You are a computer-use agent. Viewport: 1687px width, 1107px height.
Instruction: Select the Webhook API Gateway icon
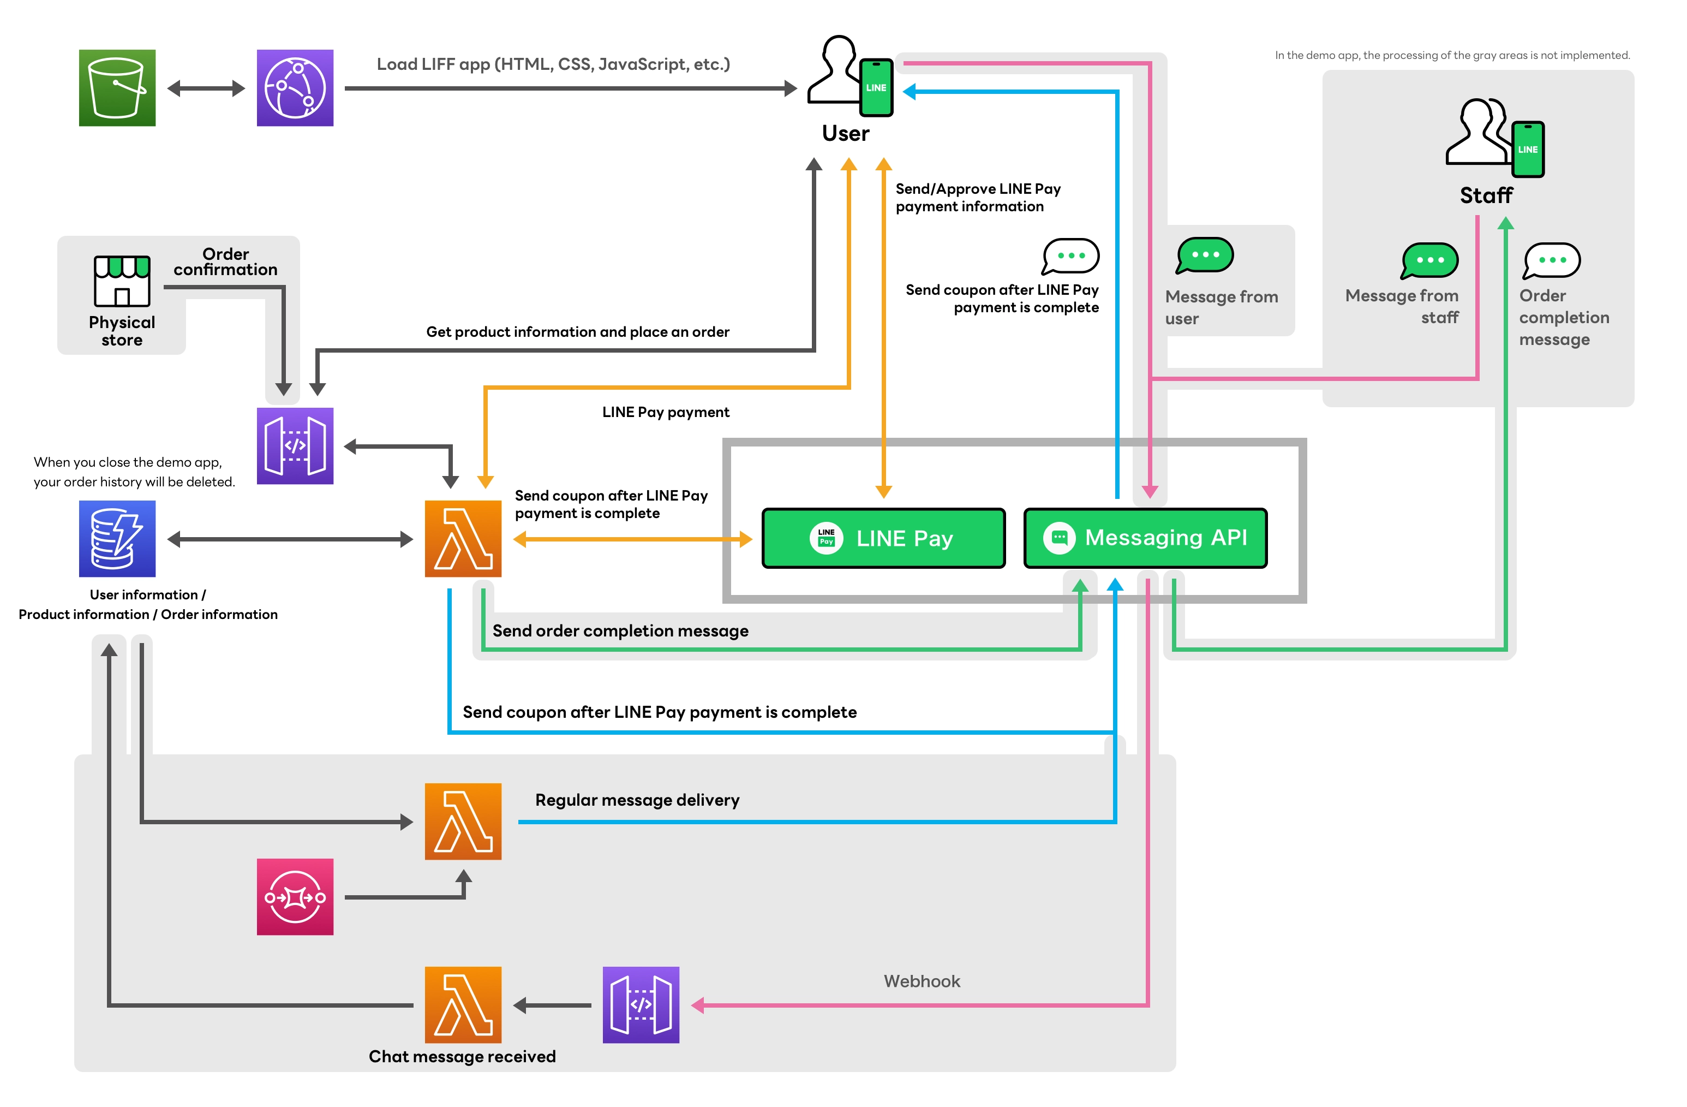(641, 1004)
